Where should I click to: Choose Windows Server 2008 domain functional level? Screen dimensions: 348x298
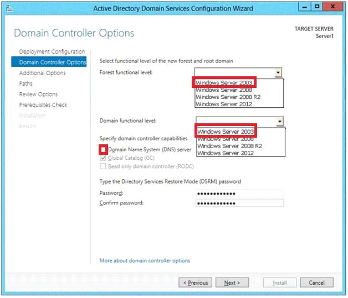[226, 139]
